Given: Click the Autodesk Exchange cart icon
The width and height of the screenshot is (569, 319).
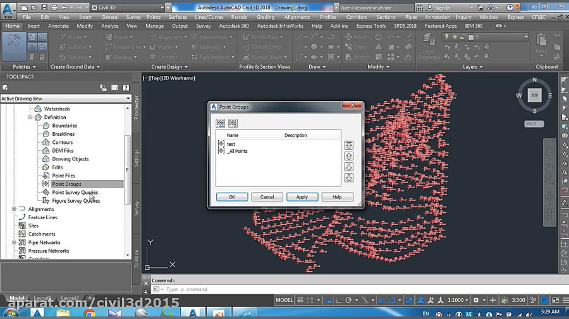Looking at the screenshot, I should point(480,7).
